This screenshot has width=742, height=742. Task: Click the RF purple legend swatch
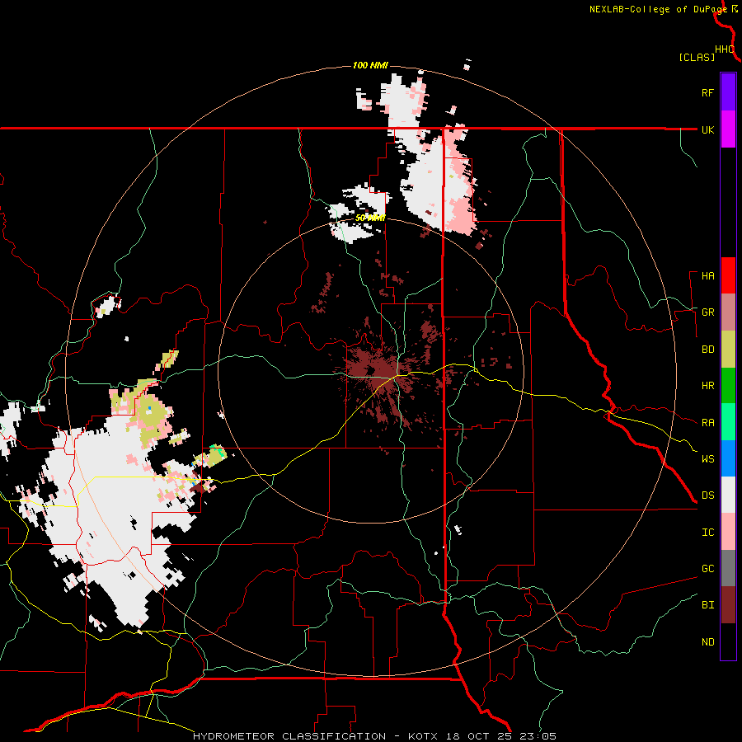point(728,92)
